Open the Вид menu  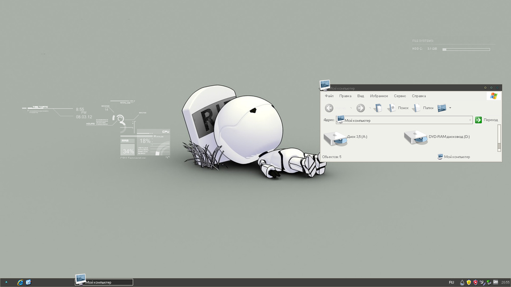tap(361, 96)
